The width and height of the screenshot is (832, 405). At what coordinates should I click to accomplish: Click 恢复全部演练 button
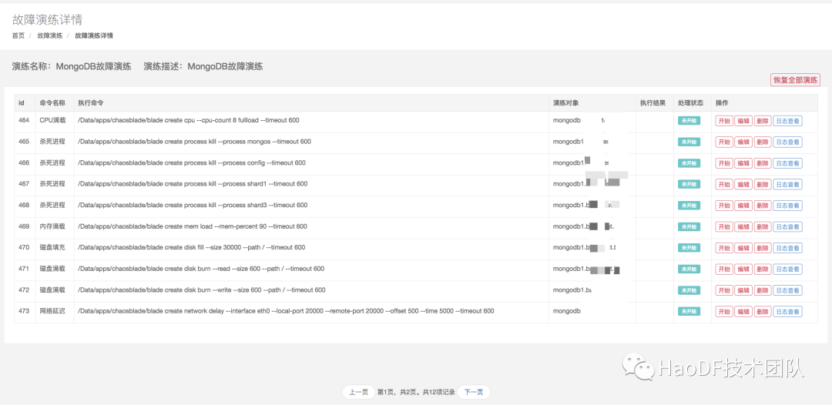795,80
